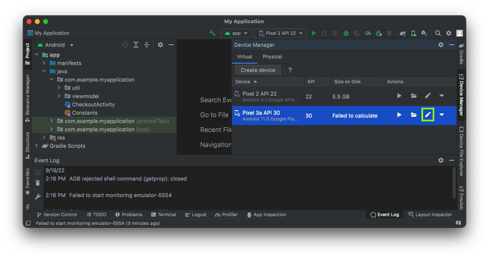Launch the Pixel 3a API 30 emulator

(399, 115)
